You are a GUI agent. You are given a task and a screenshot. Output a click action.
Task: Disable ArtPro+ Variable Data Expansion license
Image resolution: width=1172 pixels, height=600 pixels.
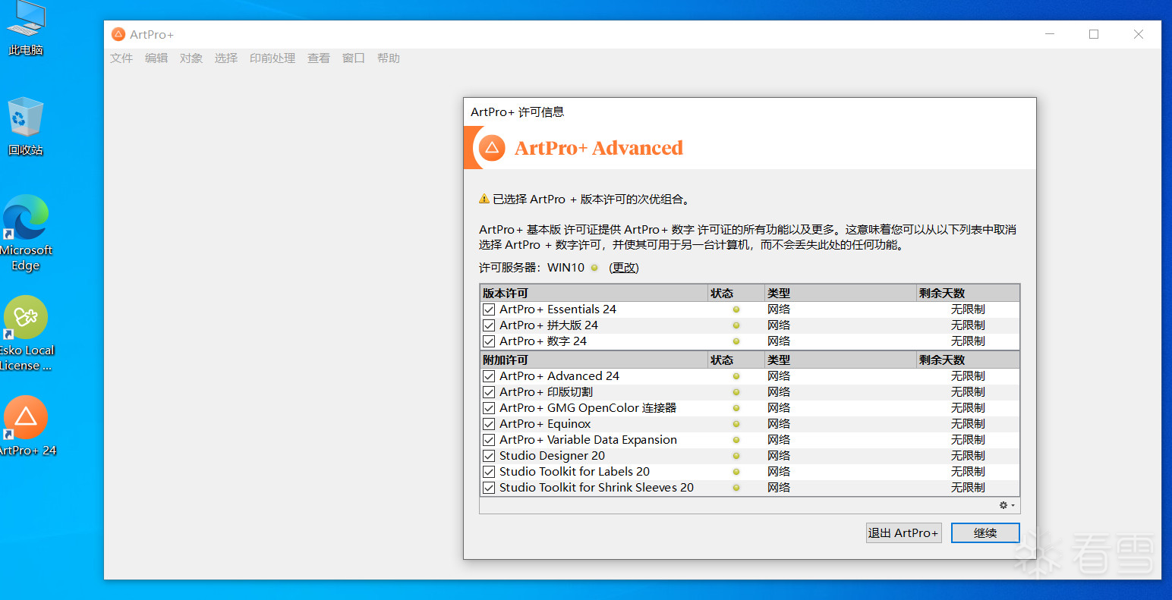click(489, 440)
